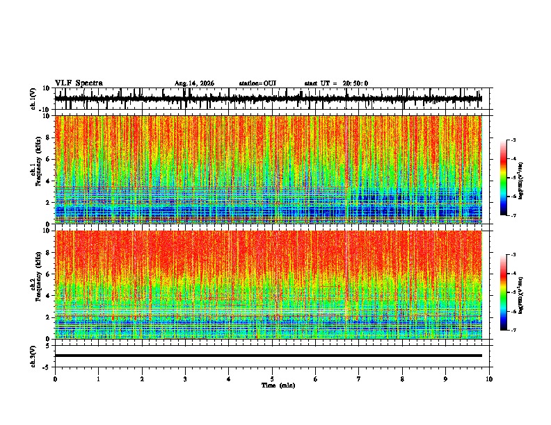Viewport: 551px width, 425px height.
Task: Click the ch.1 color scale log(PSD) unit label
Action: click(x=521, y=181)
